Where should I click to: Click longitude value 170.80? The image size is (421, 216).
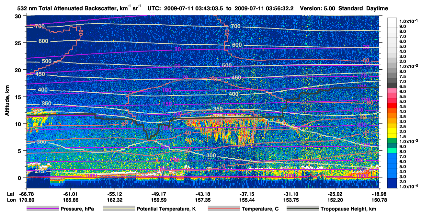[27, 200]
